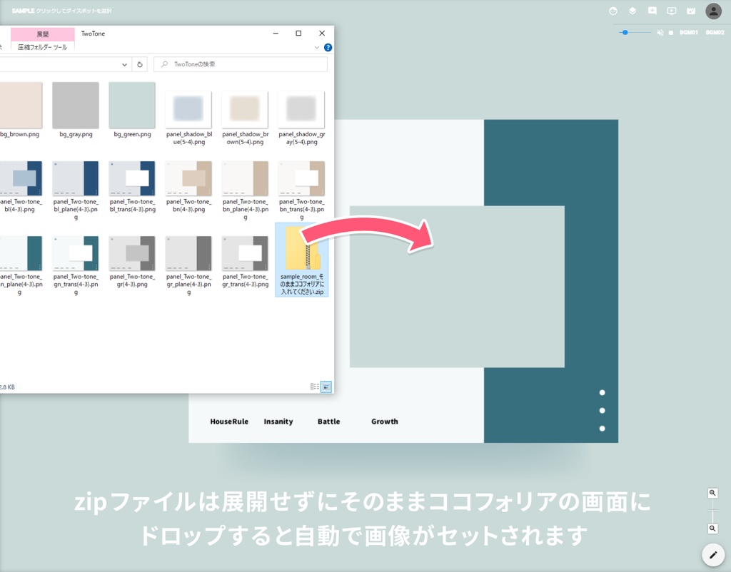Click the zoom-in magnifier icon
This screenshot has height=572, width=731.
point(712,492)
